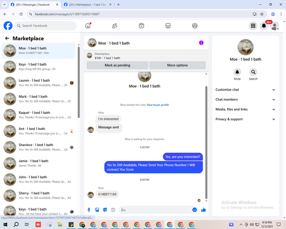286x229 pixels.
Task: Open Sherry - 1 bed 1 bath conversation
Action: point(38,195)
